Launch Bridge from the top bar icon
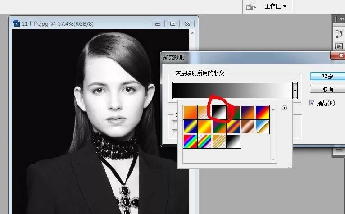 [250, 6]
